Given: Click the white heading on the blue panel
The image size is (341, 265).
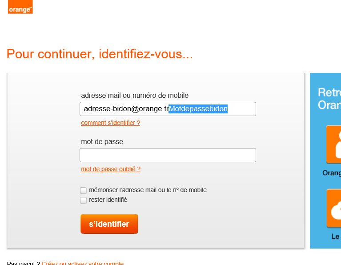Looking at the screenshot, I should pos(329,99).
